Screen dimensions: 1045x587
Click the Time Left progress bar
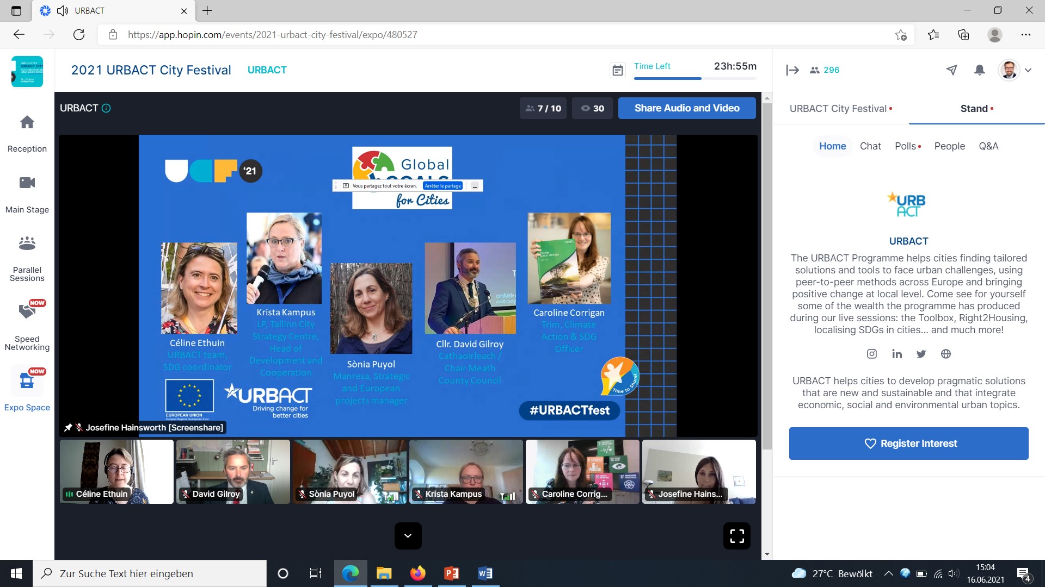click(695, 79)
